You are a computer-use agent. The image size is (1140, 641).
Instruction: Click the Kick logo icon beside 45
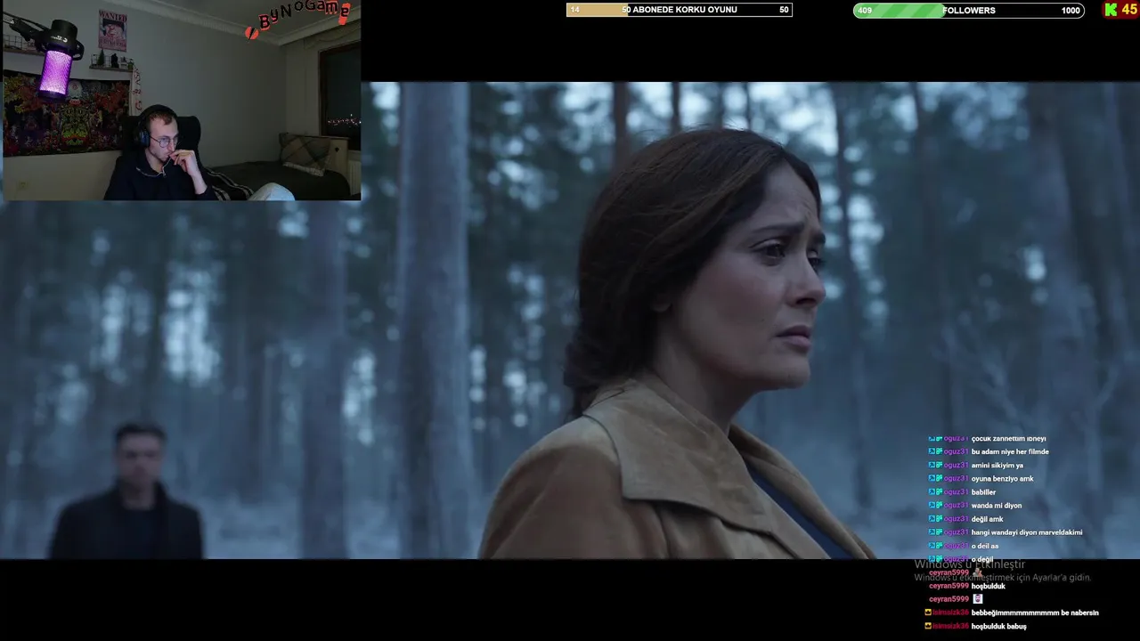(1111, 10)
